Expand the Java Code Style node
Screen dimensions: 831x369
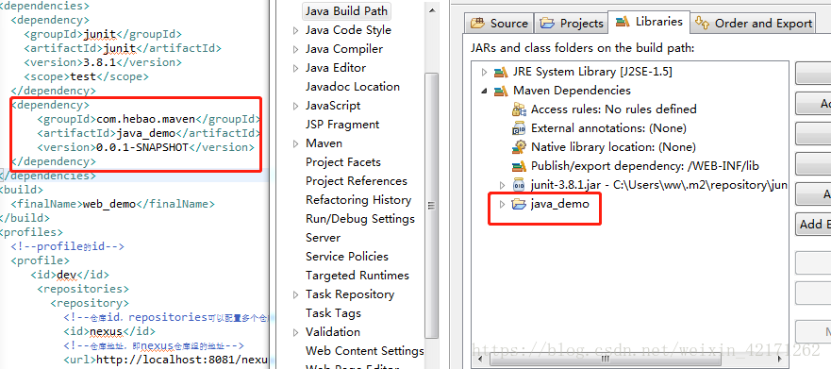tap(296, 31)
